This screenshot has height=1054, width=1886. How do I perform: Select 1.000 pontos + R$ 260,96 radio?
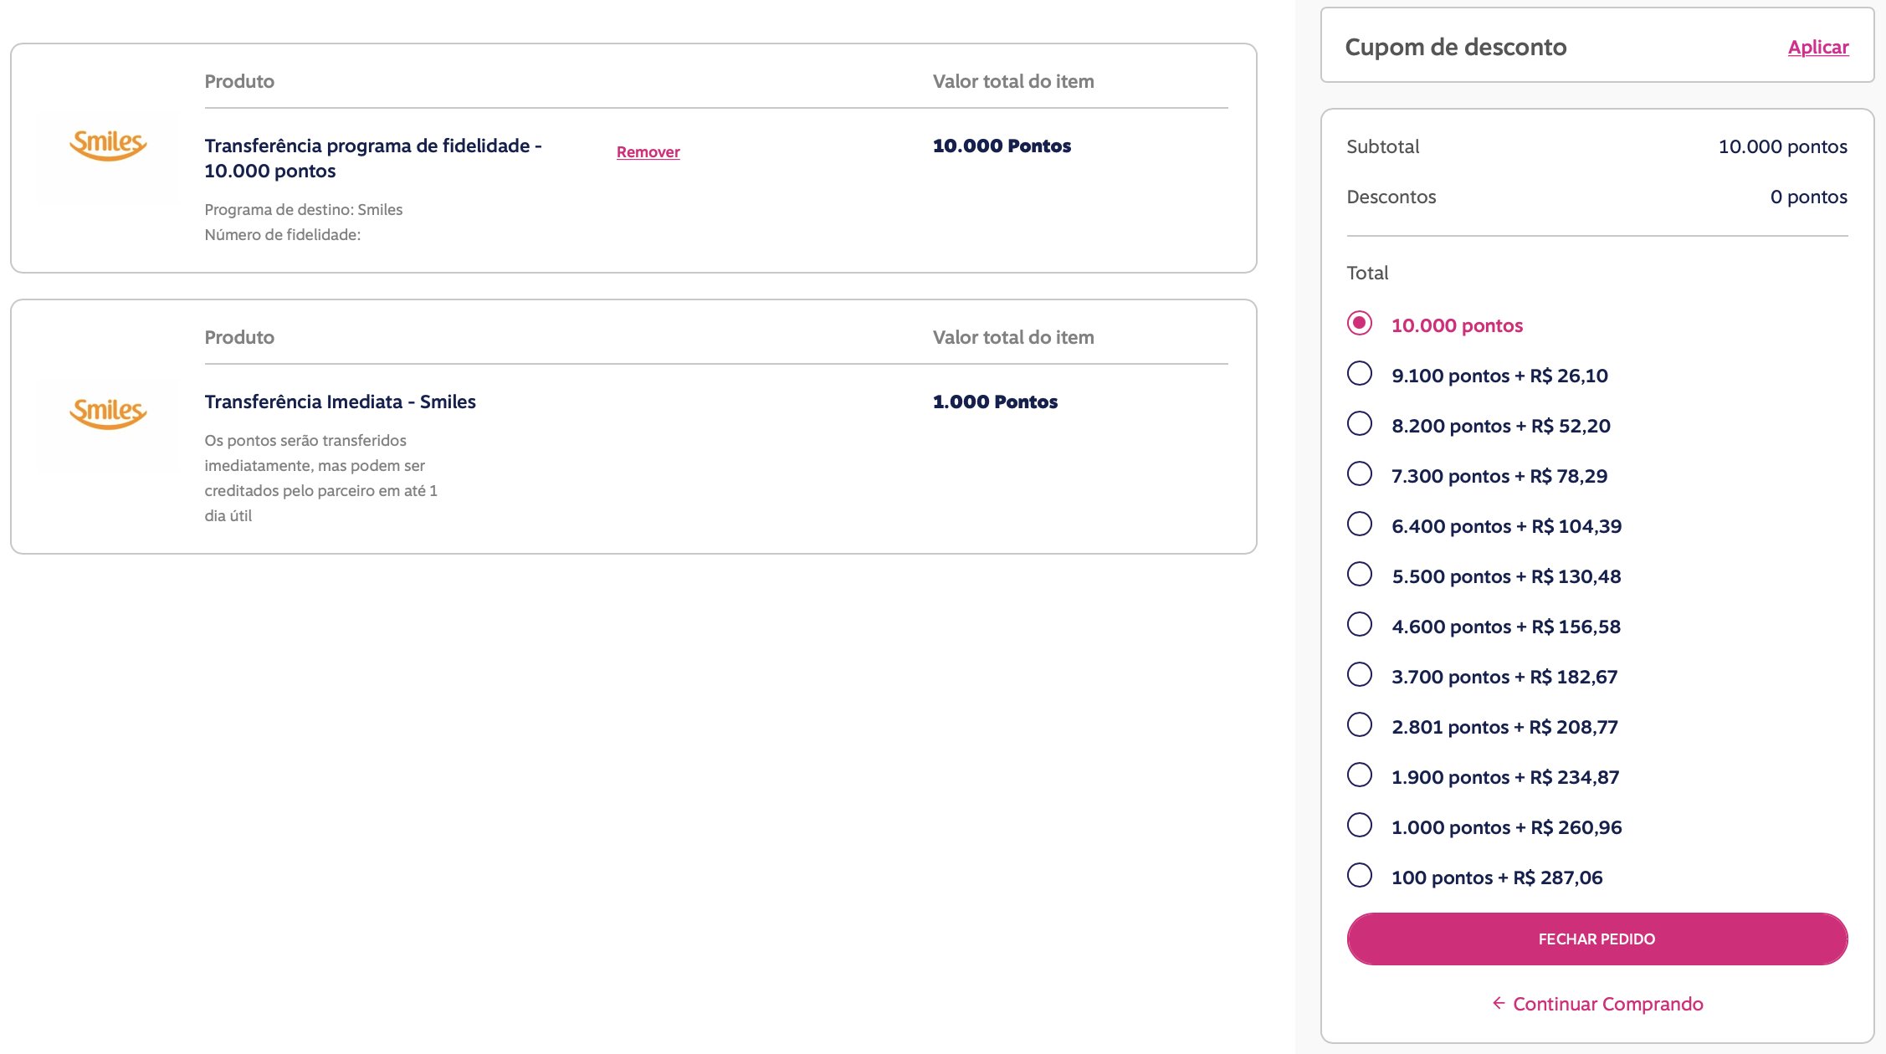[x=1360, y=826]
